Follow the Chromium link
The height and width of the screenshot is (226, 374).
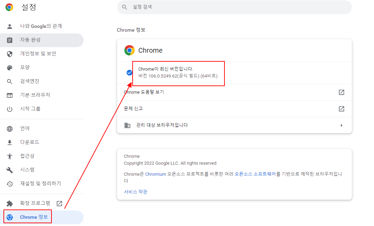point(155,174)
